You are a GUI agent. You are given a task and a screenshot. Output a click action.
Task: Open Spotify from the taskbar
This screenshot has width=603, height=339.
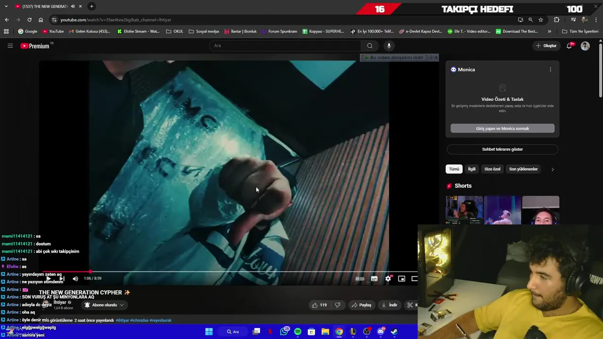pyautogui.click(x=298, y=331)
